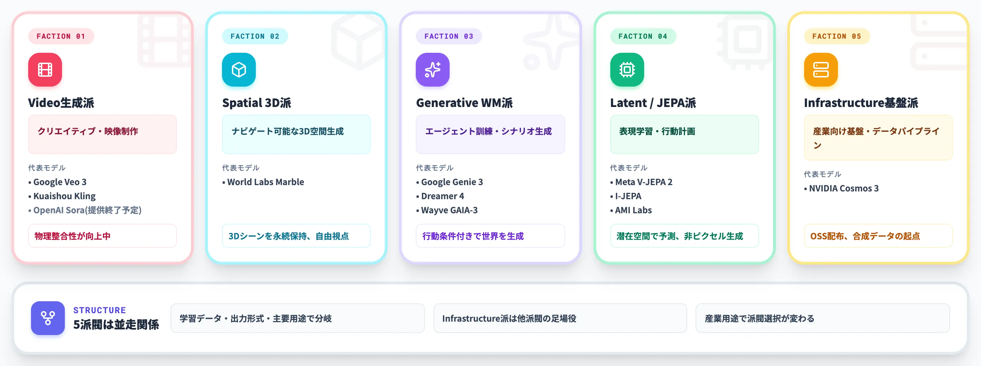The height and width of the screenshot is (366, 981).
Task: Click the red film strip icon
Action: tap(45, 70)
